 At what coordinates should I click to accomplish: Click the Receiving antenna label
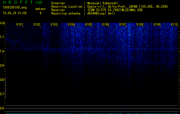click(x=66, y=13)
